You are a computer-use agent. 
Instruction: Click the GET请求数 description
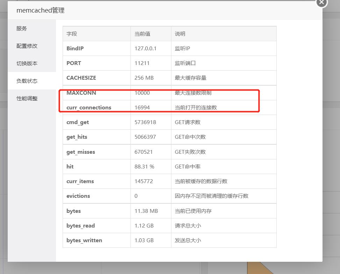click(x=187, y=122)
